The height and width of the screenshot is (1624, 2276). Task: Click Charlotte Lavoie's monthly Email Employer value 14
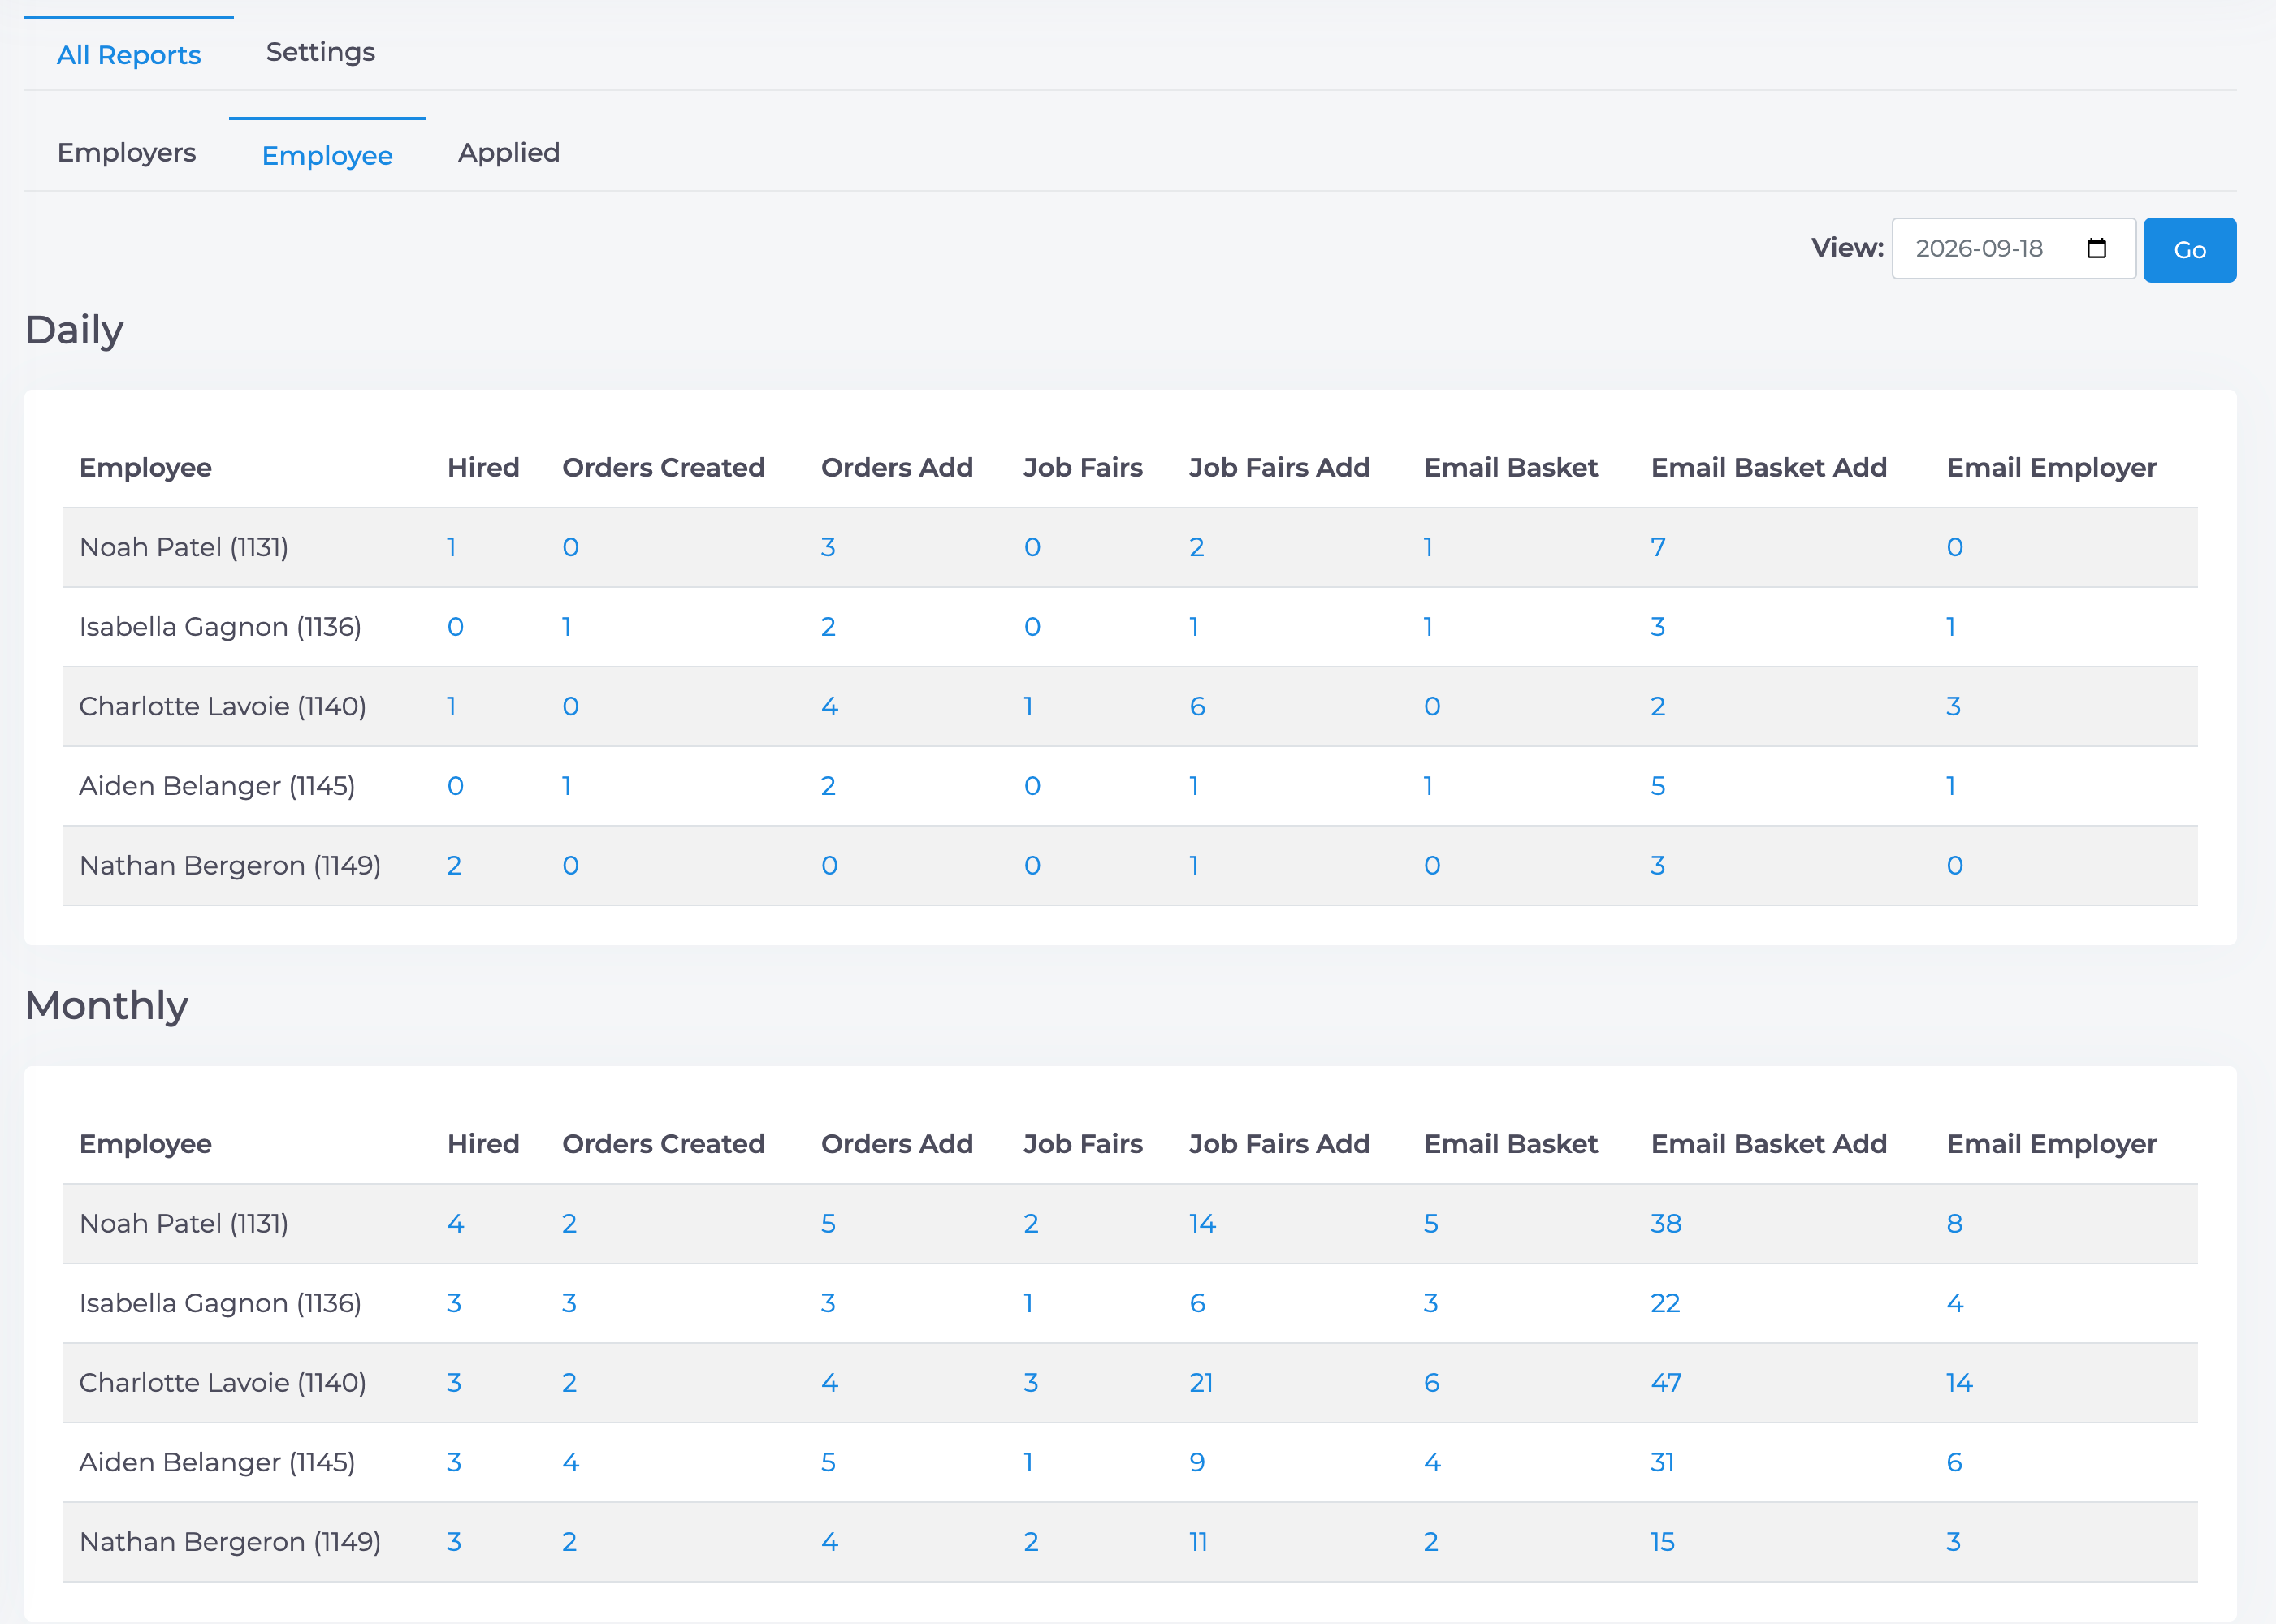(1959, 1382)
